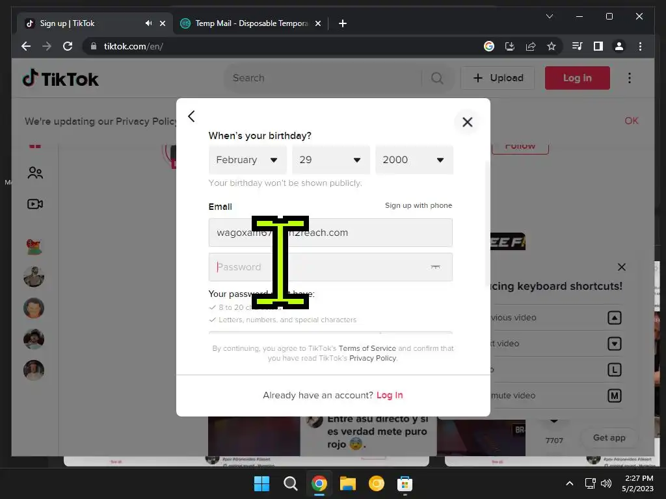Open Windows taskbar search
666x499 pixels.
(x=291, y=483)
